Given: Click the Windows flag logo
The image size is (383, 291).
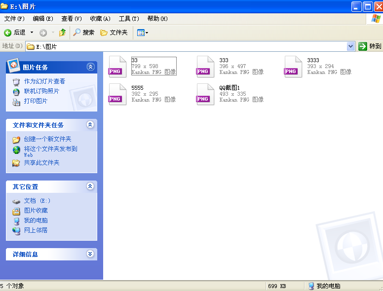Looking at the screenshot, I should click(376, 19).
